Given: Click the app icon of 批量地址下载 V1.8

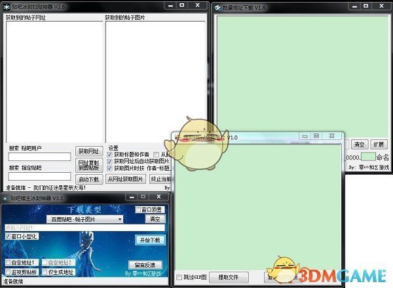Looking at the screenshot, I should pos(217,8).
